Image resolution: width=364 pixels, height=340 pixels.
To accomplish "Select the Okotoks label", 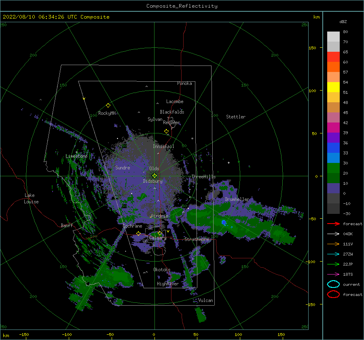I will [162, 270].
